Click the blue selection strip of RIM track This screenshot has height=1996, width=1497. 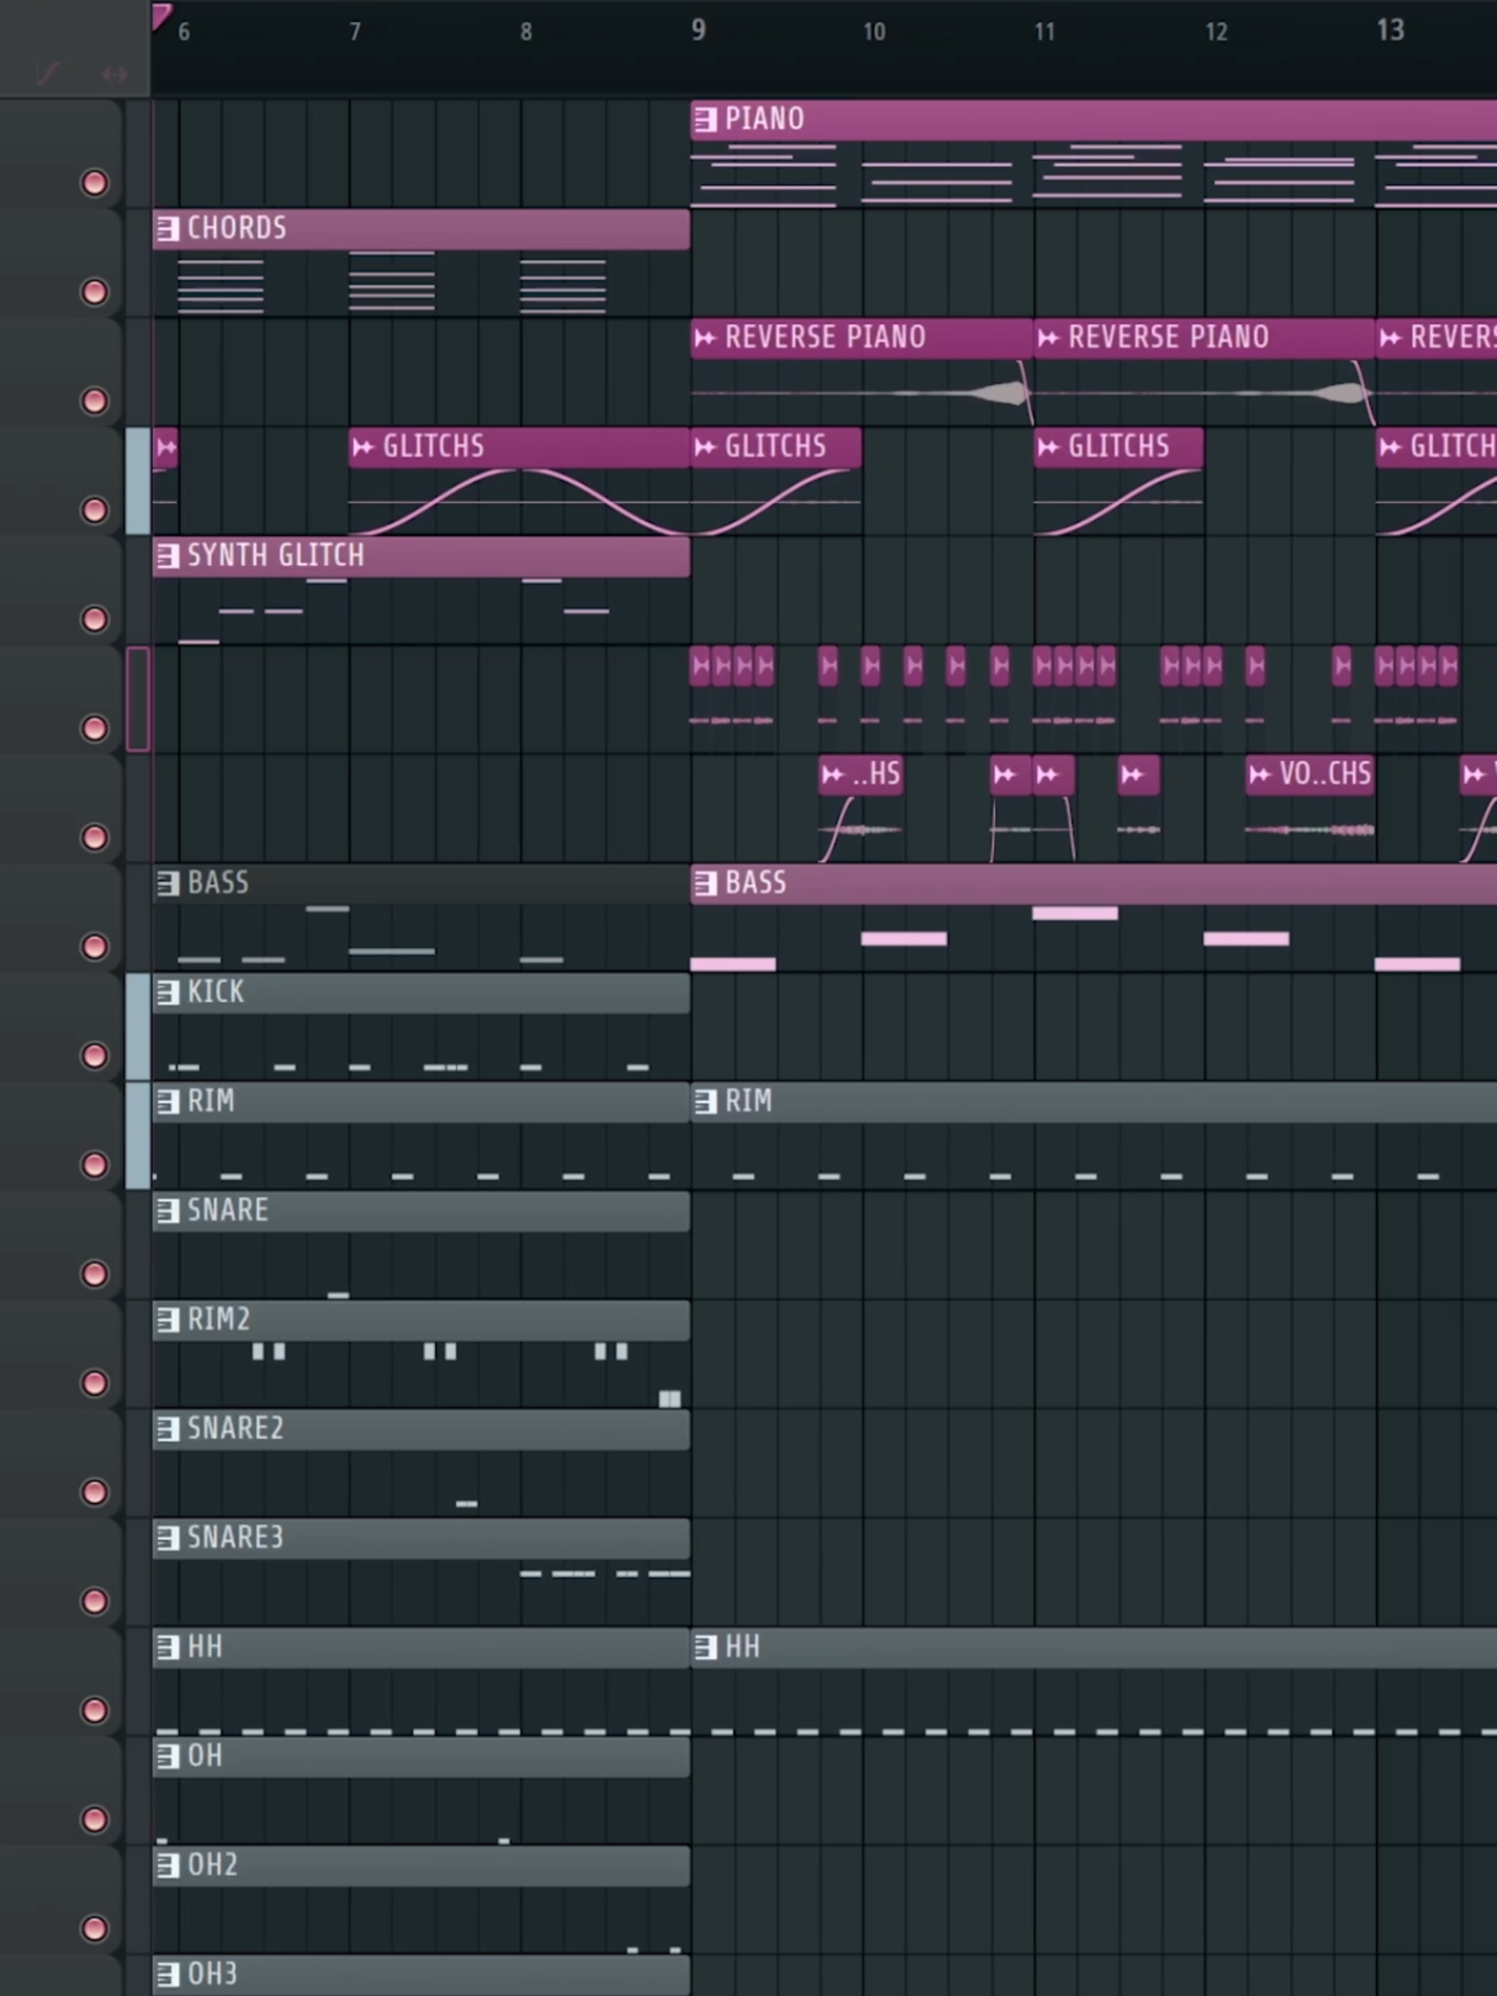138,1136
